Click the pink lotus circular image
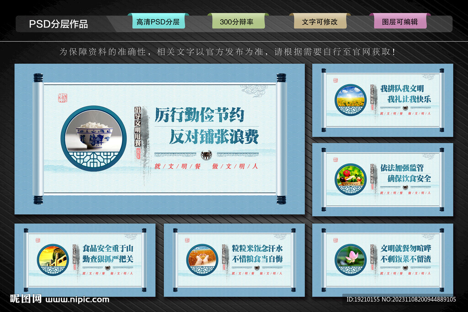Screen dimensions: 468x312 [x=351, y=260]
